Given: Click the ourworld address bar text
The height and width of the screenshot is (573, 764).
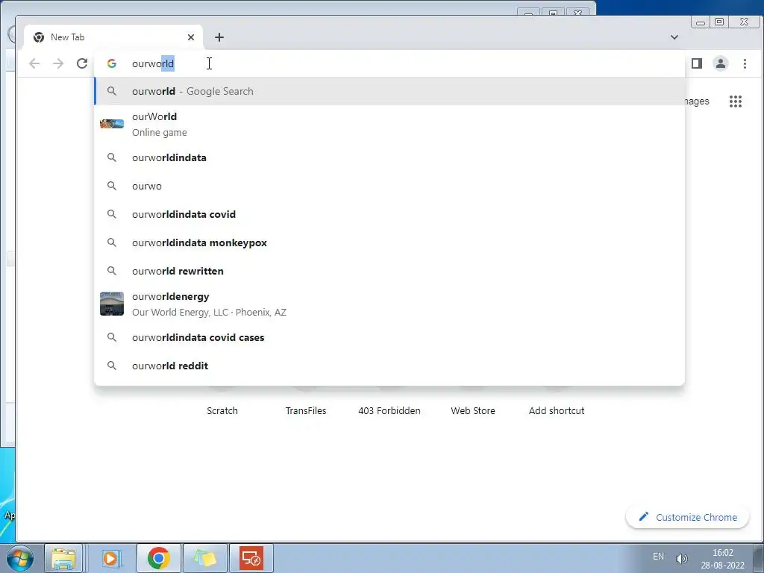Looking at the screenshot, I should pyautogui.click(x=153, y=64).
